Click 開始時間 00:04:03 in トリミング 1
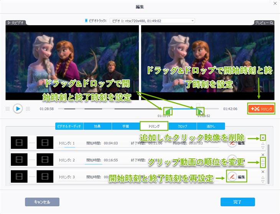This screenshot has height=214, width=280. (102, 143)
